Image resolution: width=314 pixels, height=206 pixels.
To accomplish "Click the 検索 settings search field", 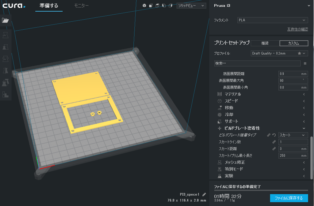I will 257,63.
